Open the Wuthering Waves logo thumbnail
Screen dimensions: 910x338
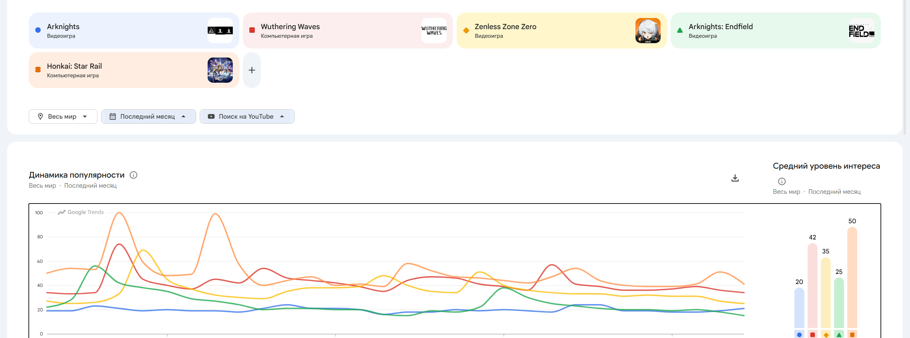coord(434,31)
